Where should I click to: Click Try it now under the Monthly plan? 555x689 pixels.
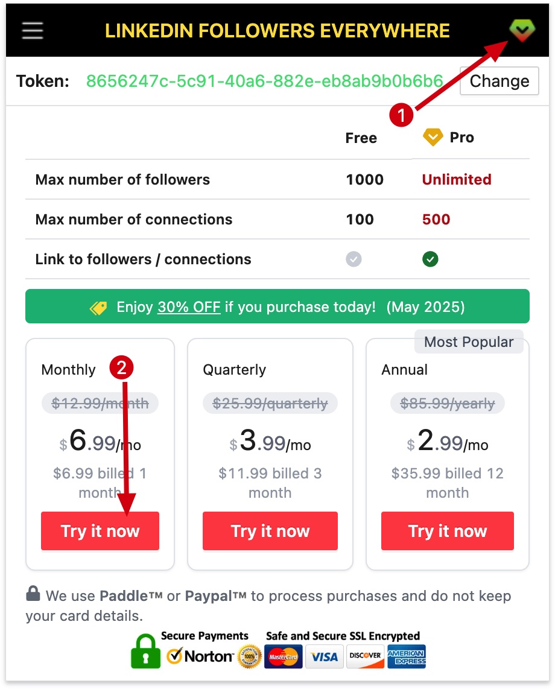(100, 531)
